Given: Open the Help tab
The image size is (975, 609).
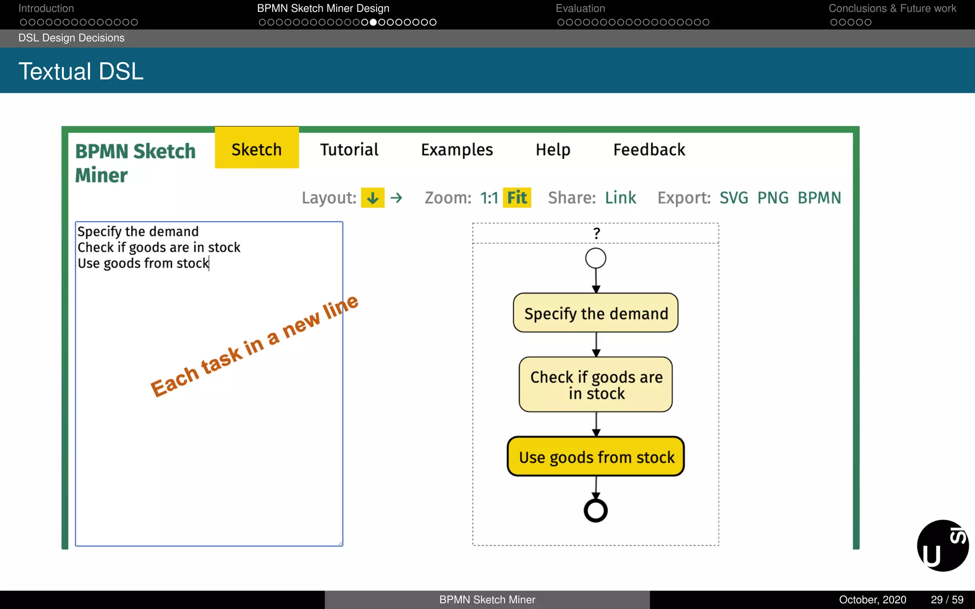Looking at the screenshot, I should [553, 150].
